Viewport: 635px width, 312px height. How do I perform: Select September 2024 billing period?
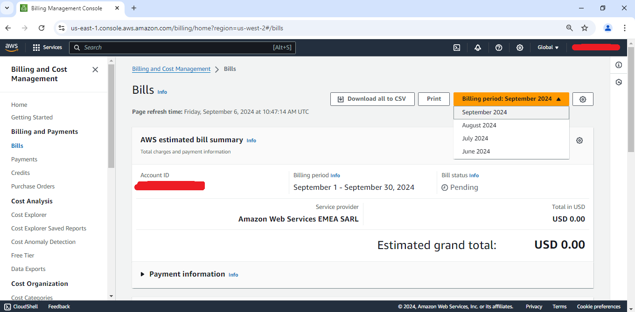click(511, 112)
